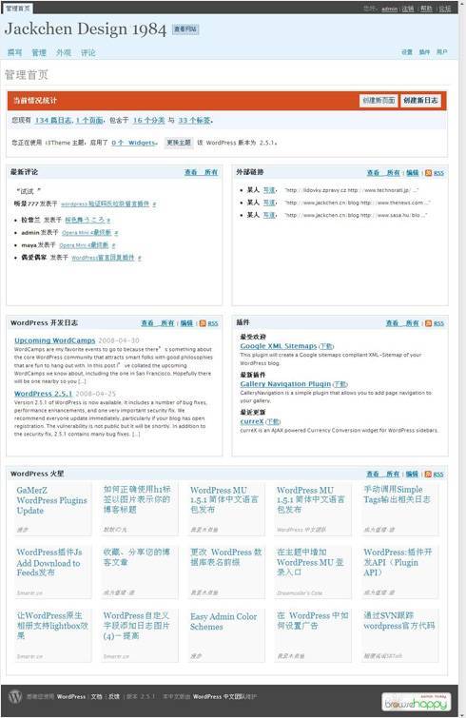This screenshot has width=466, height=718.
Task: Click RSS icon in 外部链接 panel
Action: coord(429,173)
